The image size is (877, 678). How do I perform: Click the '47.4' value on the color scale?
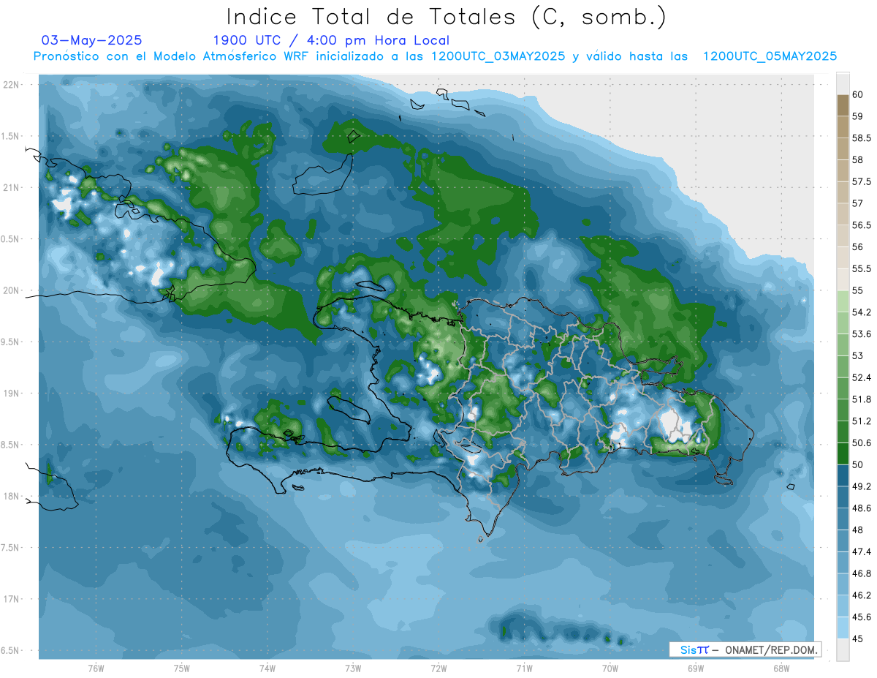pos(862,551)
